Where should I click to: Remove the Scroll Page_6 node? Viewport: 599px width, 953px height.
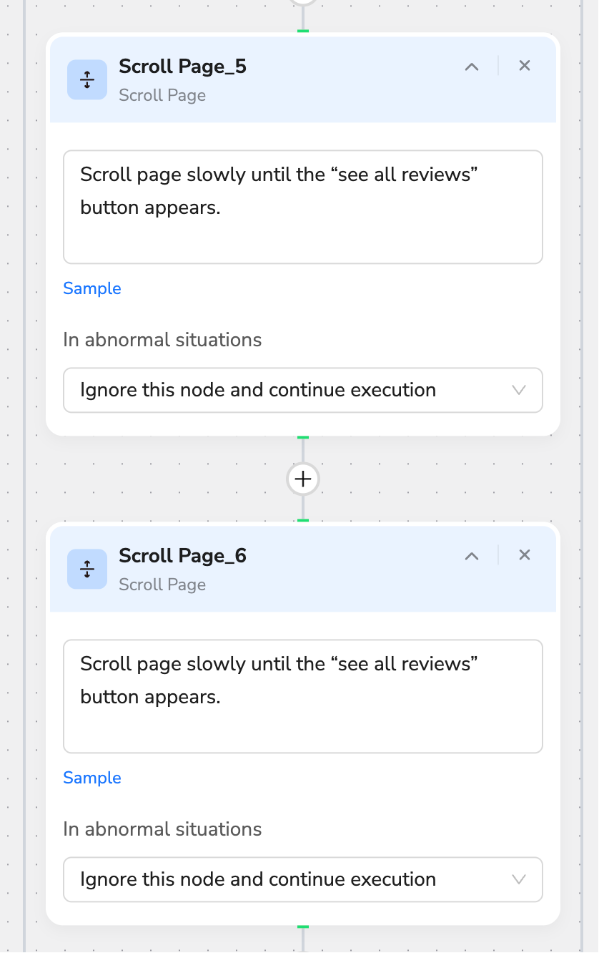[525, 555]
